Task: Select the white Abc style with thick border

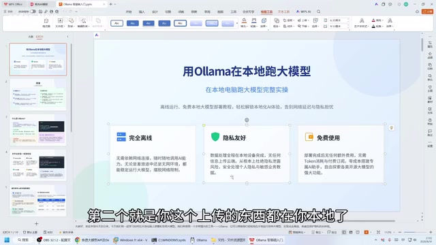Action: [180, 23]
